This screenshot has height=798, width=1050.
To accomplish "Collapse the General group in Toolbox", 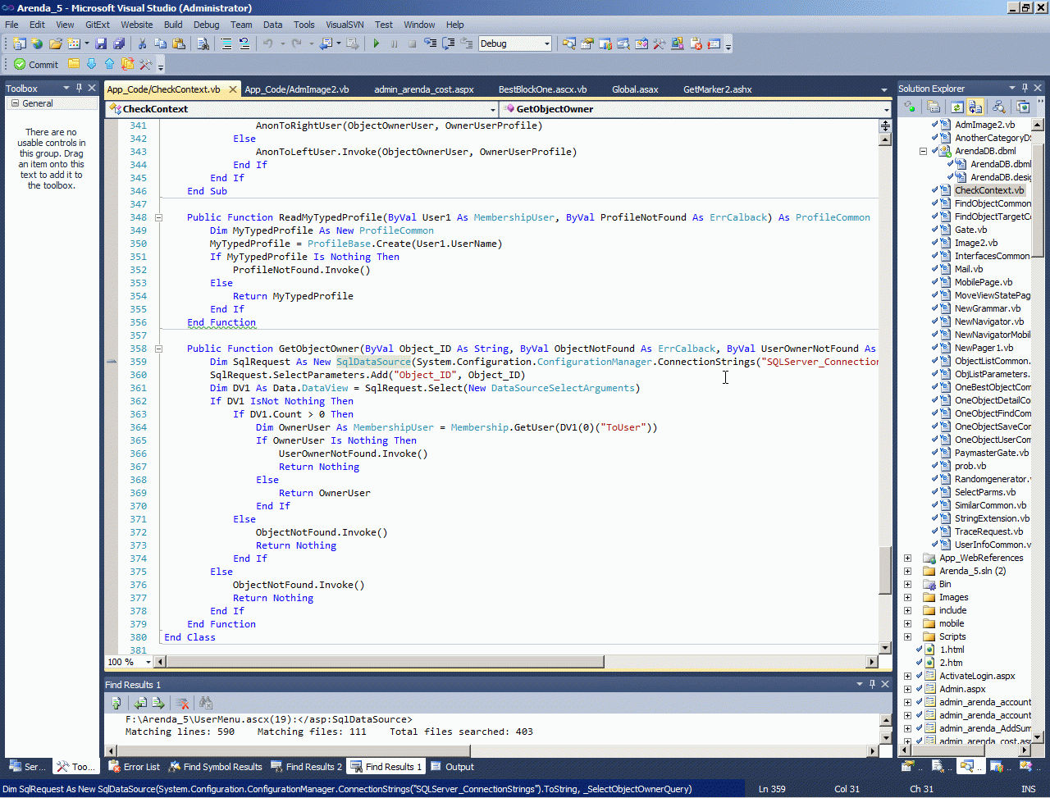I will pyautogui.click(x=14, y=103).
